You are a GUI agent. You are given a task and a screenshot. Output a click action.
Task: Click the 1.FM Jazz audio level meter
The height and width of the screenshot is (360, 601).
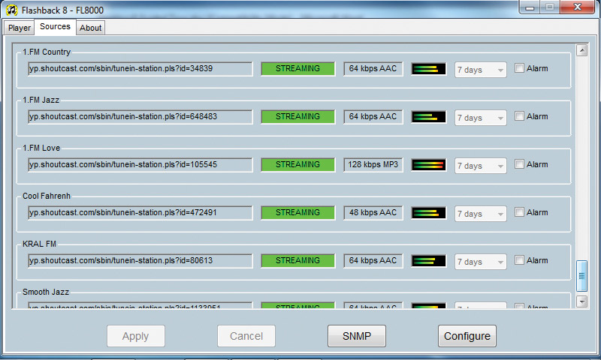click(x=429, y=117)
